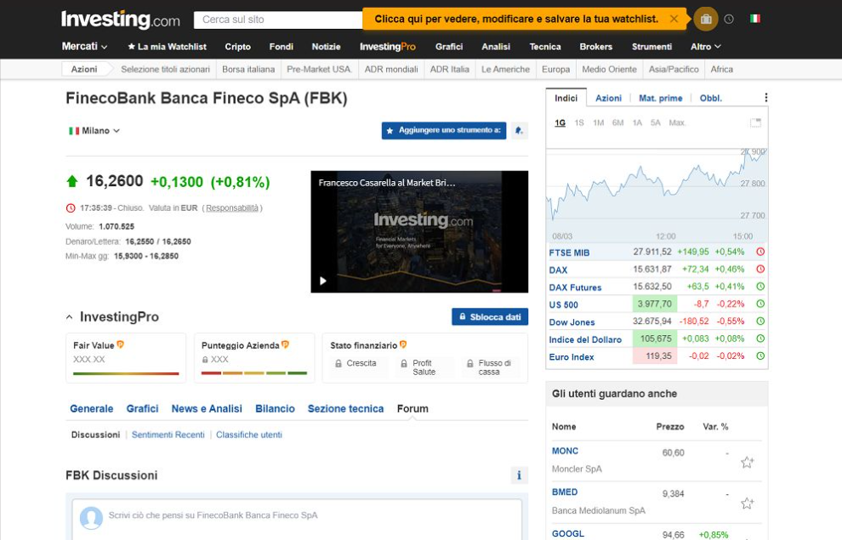
Task: Click the Punteggio Azienda score bar
Action: 254,373
